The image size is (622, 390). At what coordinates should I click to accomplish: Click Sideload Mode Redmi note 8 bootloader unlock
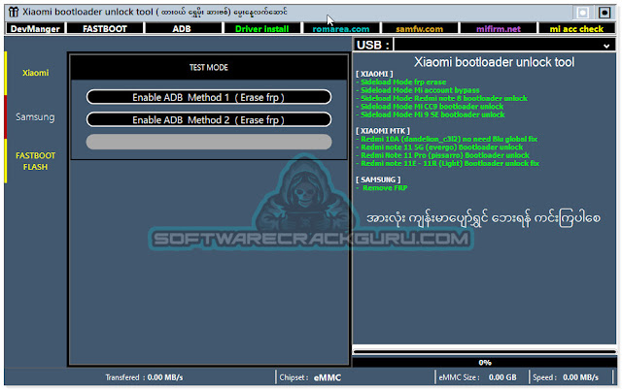click(442, 98)
